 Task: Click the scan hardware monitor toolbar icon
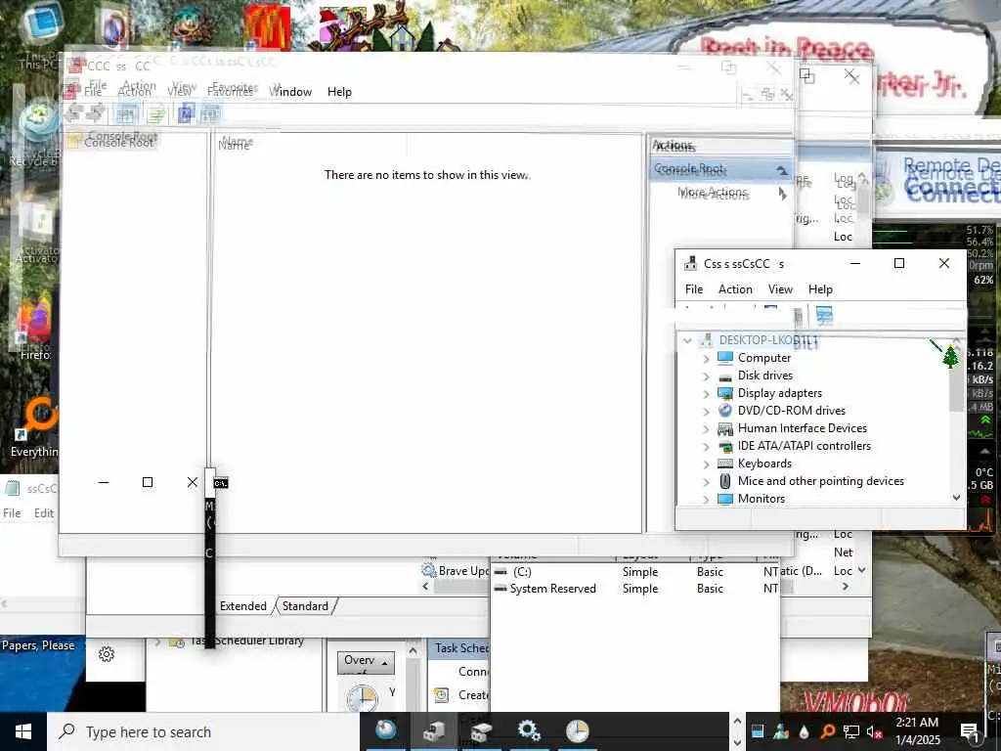pos(824,316)
